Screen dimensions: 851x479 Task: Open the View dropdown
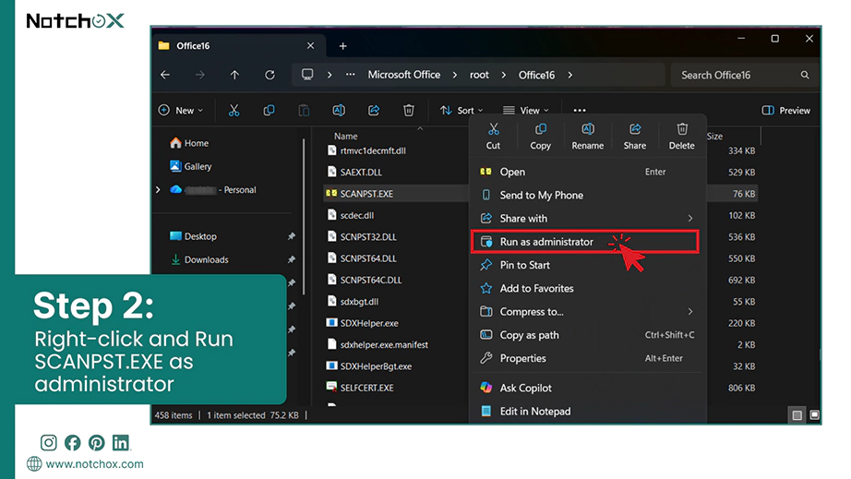(525, 110)
